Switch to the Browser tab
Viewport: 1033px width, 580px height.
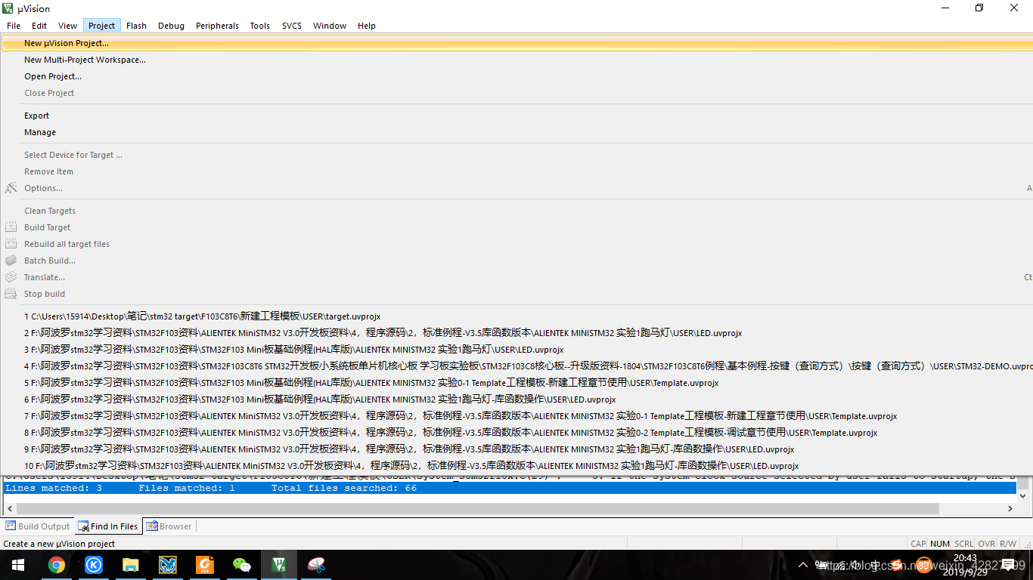point(169,526)
